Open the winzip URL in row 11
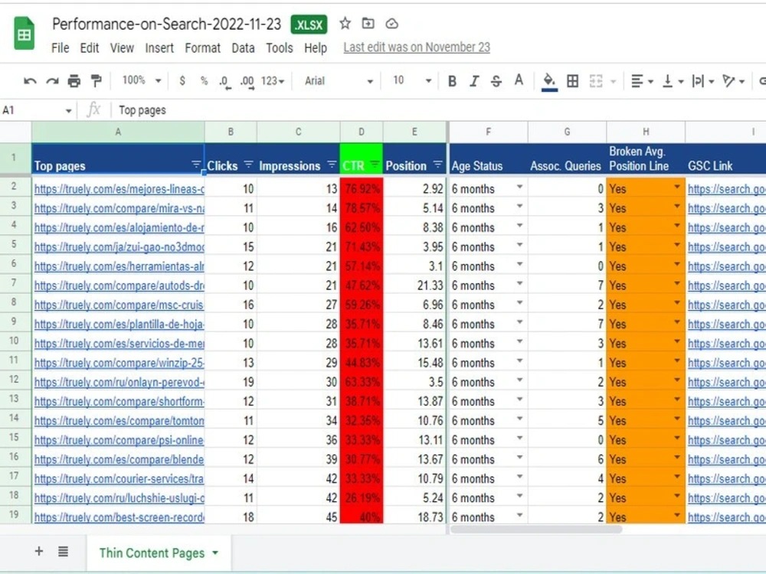766x574 pixels. [119, 363]
